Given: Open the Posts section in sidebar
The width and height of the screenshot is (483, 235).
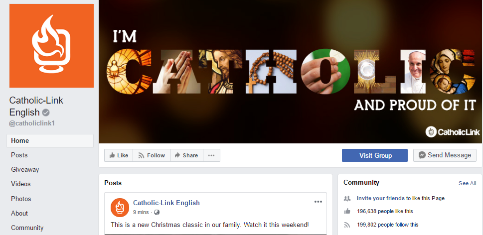Looking at the screenshot, I should coord(19,155).
